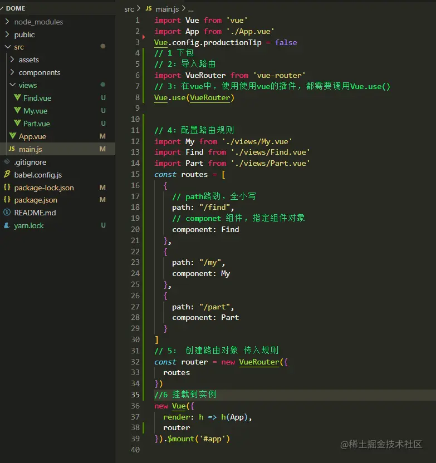Click the green dot badge on views folder
This screenshot has width=436, height=463.
[x=103, y=85]
